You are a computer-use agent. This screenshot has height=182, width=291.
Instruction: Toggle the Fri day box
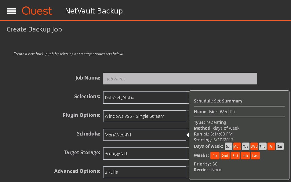coord(271,147)
